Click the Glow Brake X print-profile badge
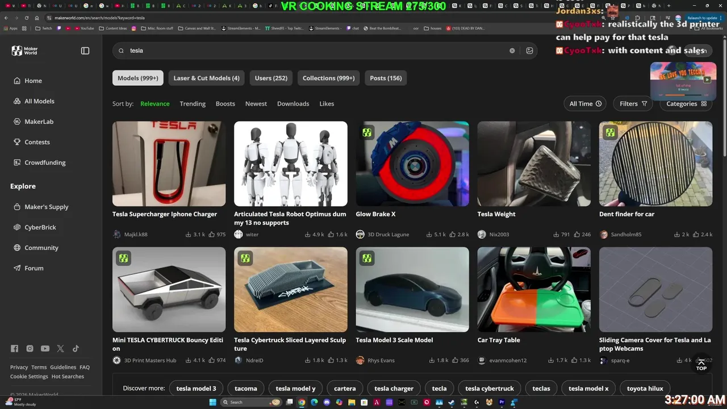Viewport: 727px width, 409px height. click(x=367, y=132)
